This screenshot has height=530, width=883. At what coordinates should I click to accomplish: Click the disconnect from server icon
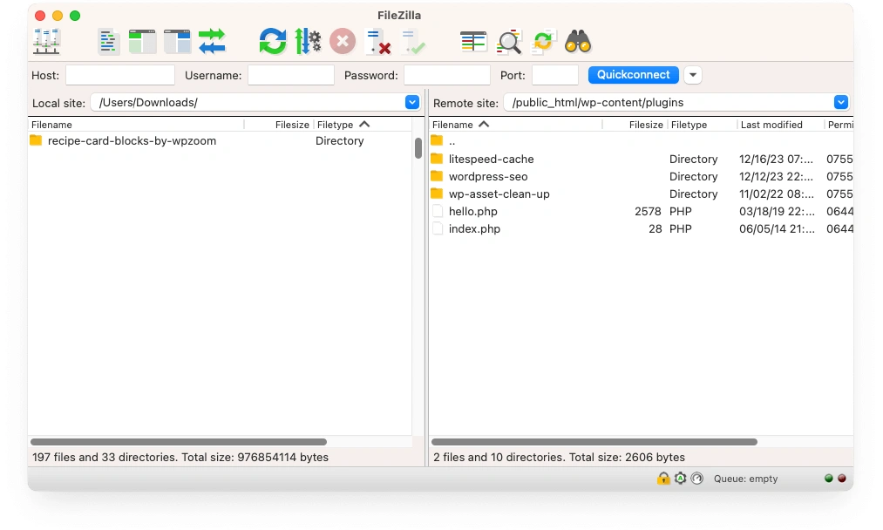point(377,41)
